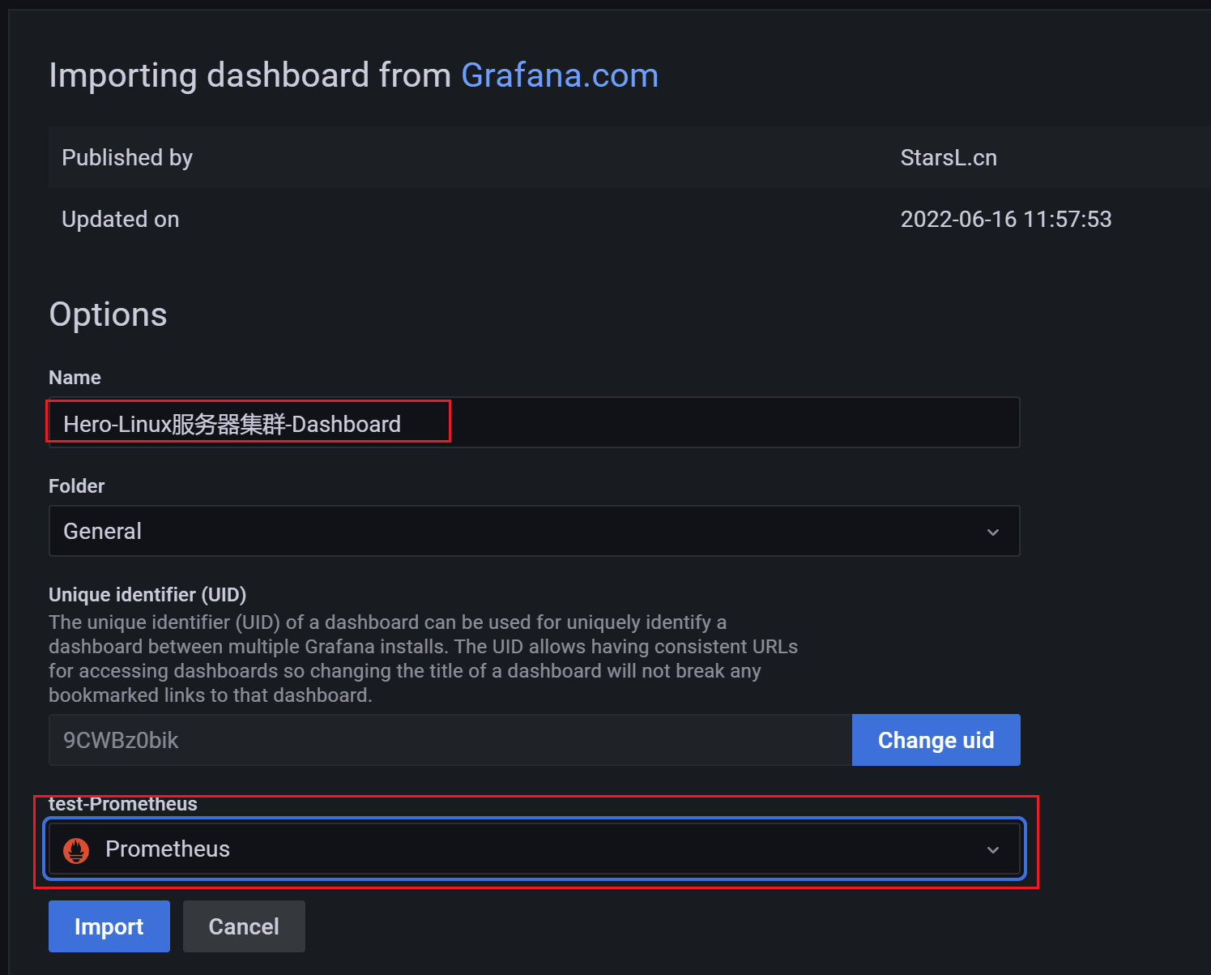The height and width of the screenshot is (975, 1211).
Task: Click the test-Prometheus field label
Action: click(x=123, y=805)
